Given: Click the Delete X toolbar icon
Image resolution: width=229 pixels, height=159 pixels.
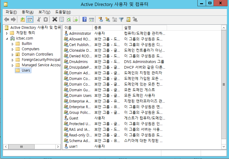Looking at the screenshot, I should point(55,19).
